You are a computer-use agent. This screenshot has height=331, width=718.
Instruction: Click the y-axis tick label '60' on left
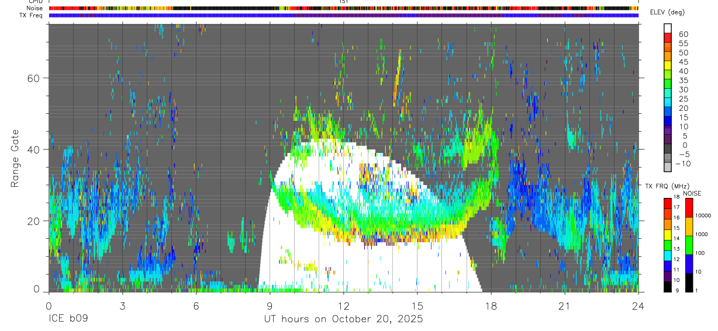pyautogui.click(x=34, y=78)
